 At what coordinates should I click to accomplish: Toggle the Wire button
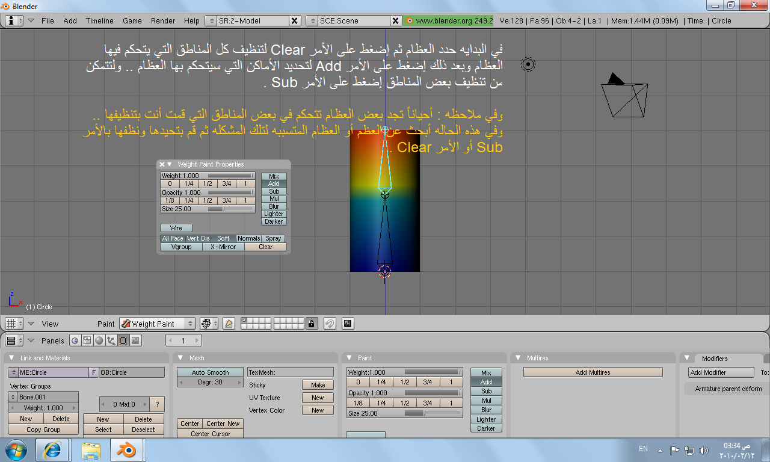point(176,228)
